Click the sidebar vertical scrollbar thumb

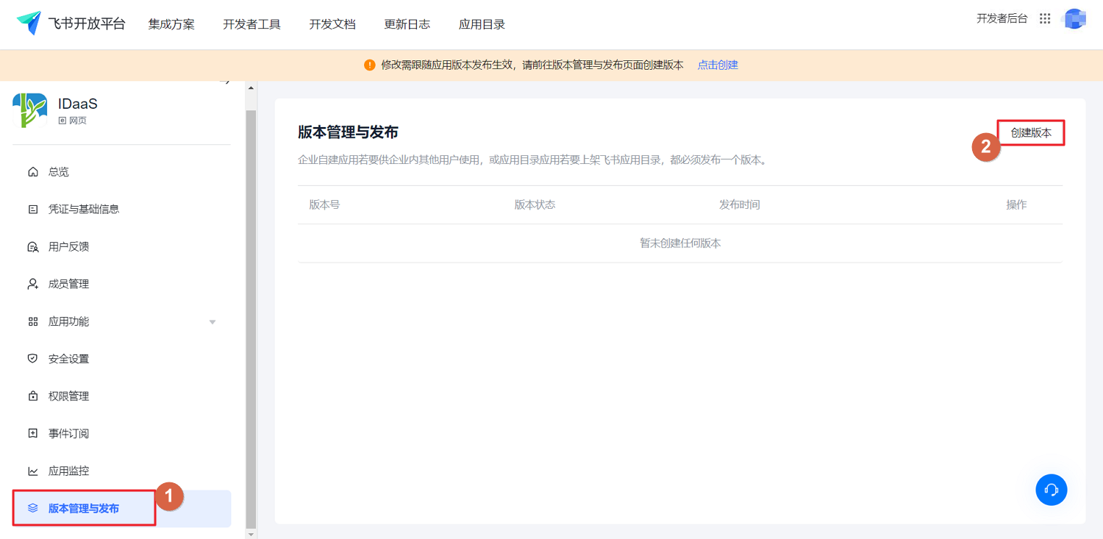coord(251,319)
